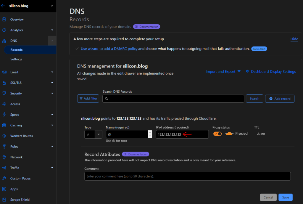Image resolution: width=303 pixels, height=204 pixels.
Task: Toggle the Proxy status switch off
Action: click(x=217, y=134)
